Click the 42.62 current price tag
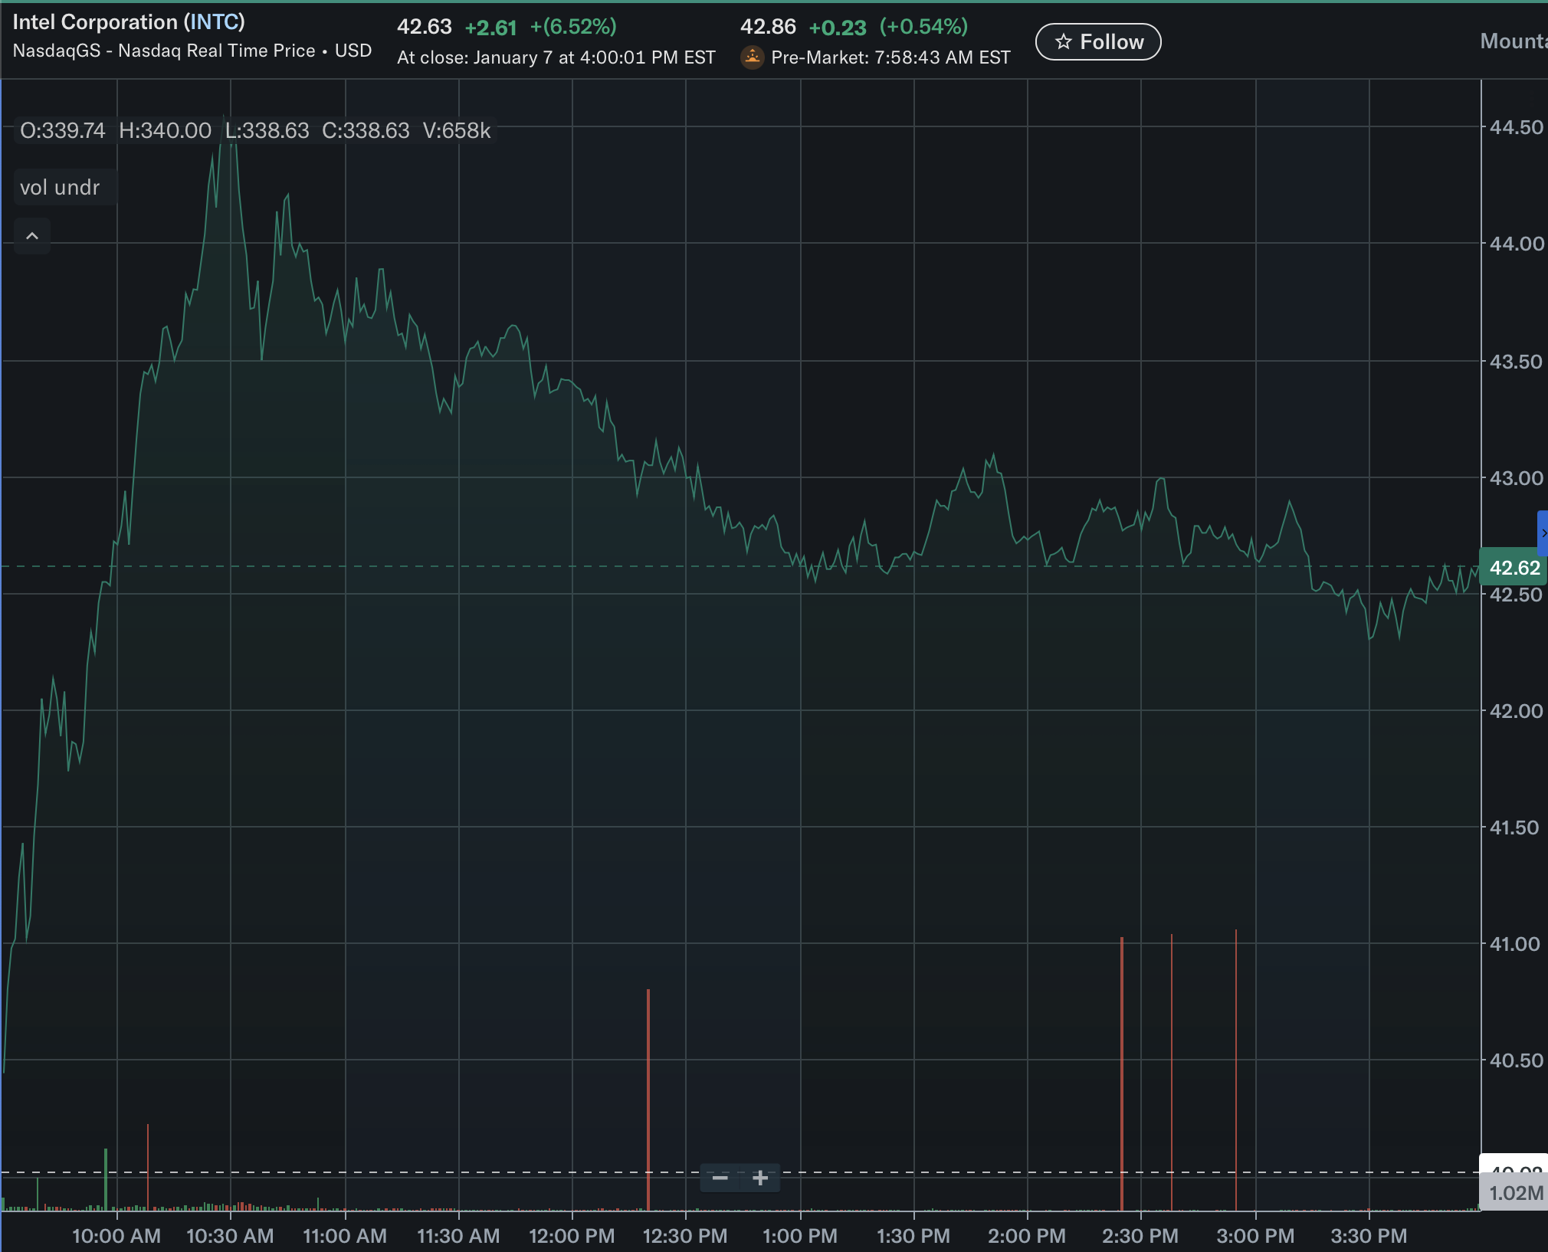1548x1252 pixels. click(1514, 568)
